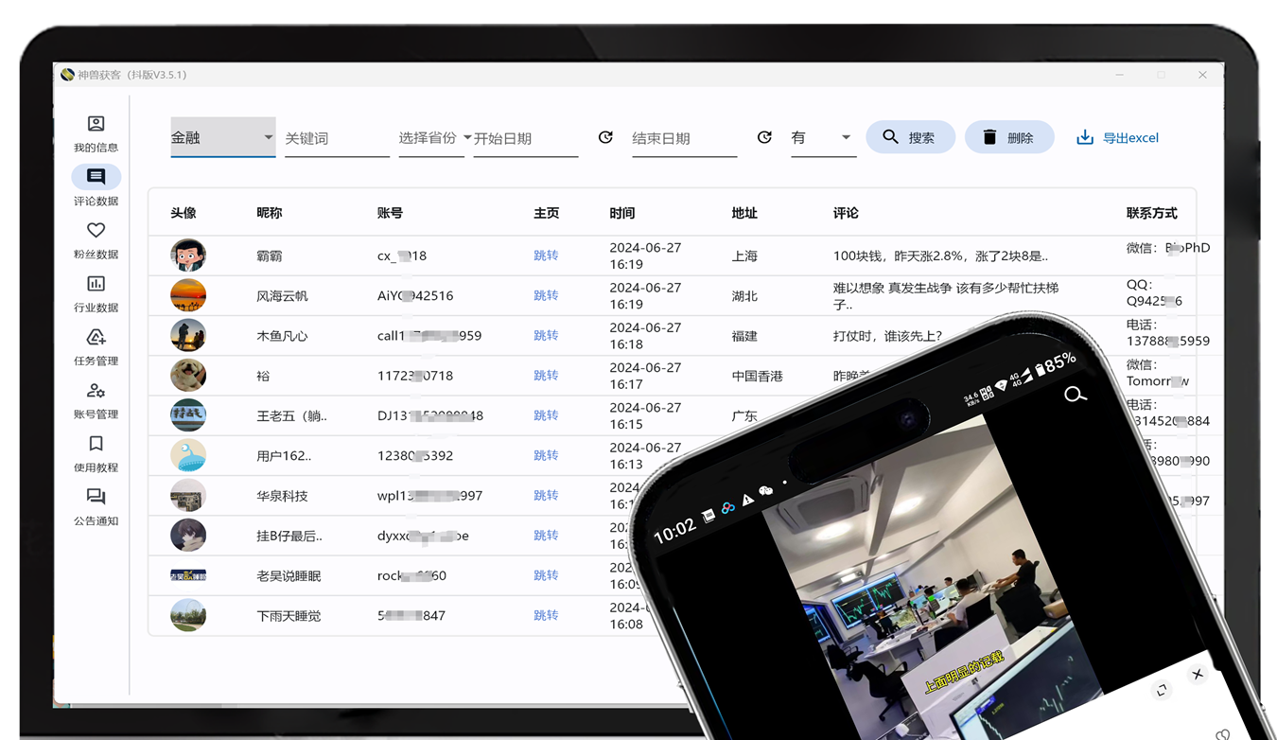The image size is (1277, 740).
Task: Open 我的信息 profile icon in sidebar
Action: coord(96,123)
